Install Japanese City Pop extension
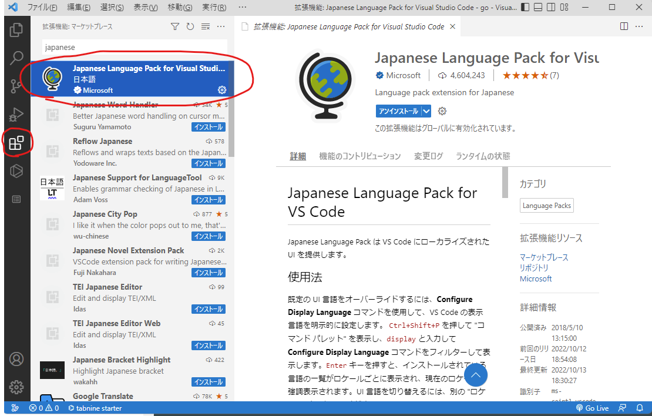 coord(209,236)
